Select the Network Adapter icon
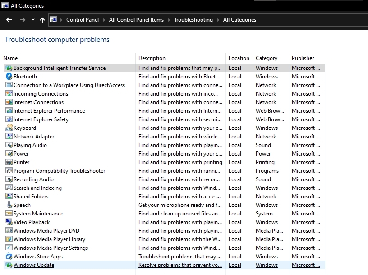The image size is (368, 275). (9, 137)
